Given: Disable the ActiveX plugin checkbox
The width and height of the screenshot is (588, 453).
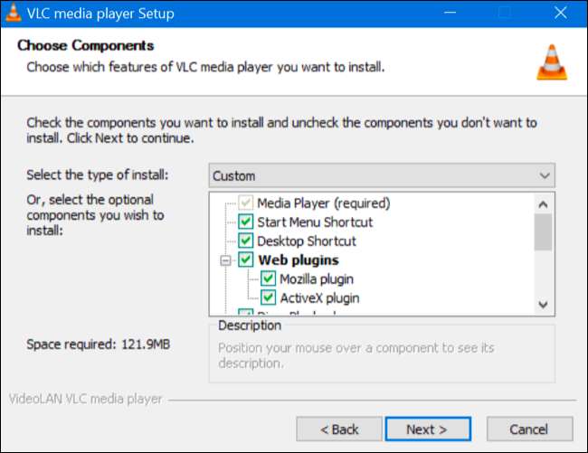Looking at the screenshot, I should tap(268, 297).
